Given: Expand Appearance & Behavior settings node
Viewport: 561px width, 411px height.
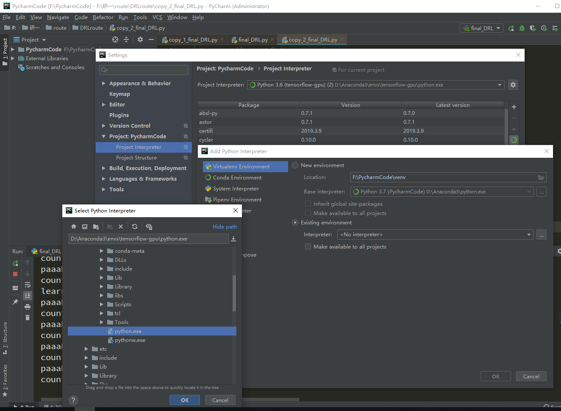Looking at the screenshot, I should point(103,84).
